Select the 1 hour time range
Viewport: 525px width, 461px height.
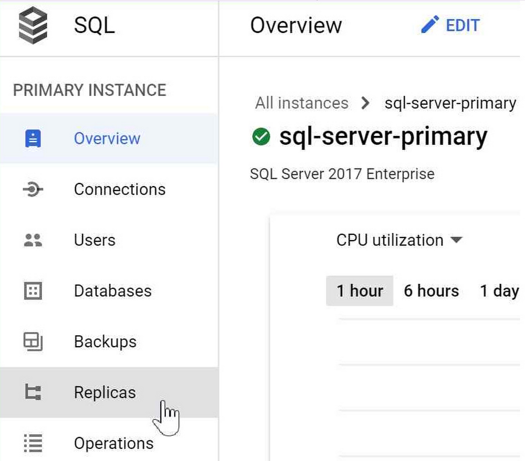360,291
